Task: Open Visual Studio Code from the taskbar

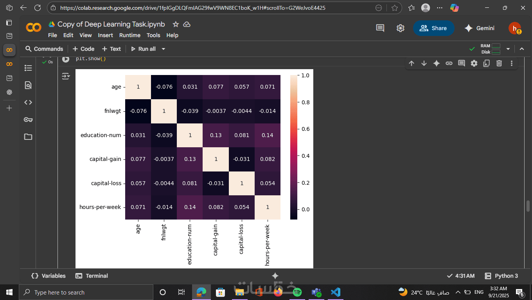Action: pos(335,292)
